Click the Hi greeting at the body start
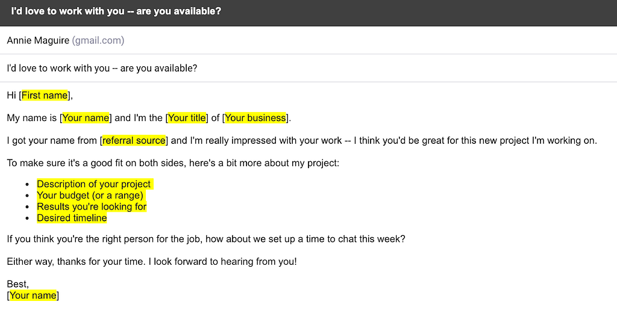 (11, 96)
